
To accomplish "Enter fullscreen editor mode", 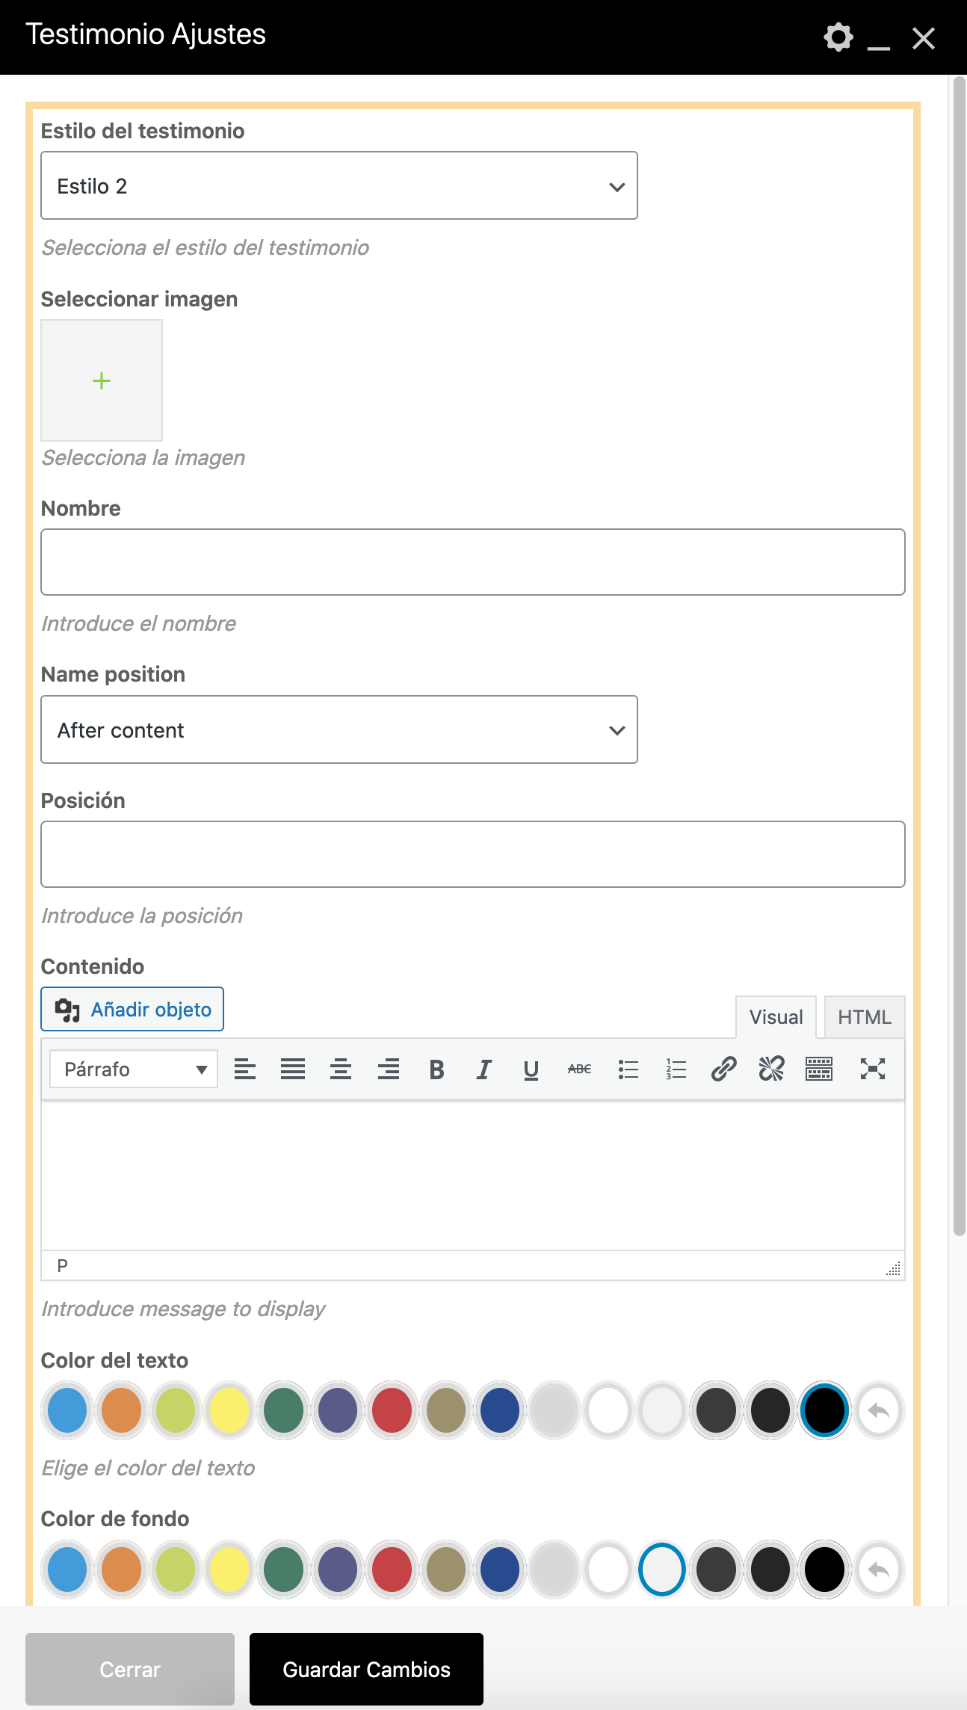I will (872, 1069).
